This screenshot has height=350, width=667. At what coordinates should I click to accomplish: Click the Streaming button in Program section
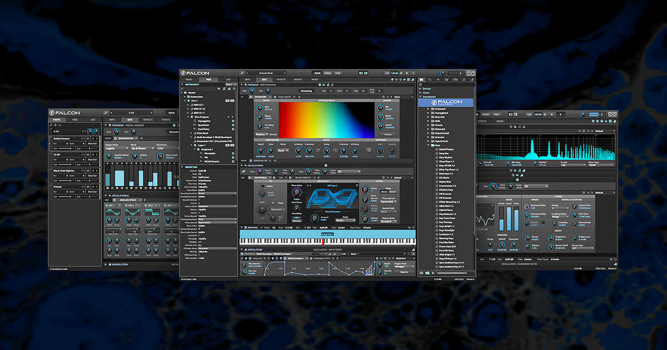[306, 91]
